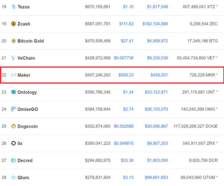Image resolution: width=224 pixels, height=186 pixels.
Task: Click the OmiseGO logo icon
Action: pos(13,109)
